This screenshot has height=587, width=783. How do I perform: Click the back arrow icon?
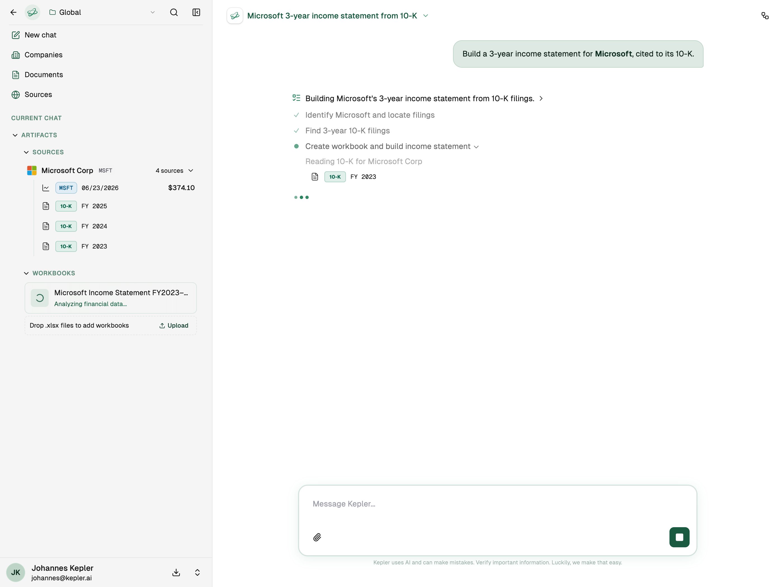click(x=13, y=12)
